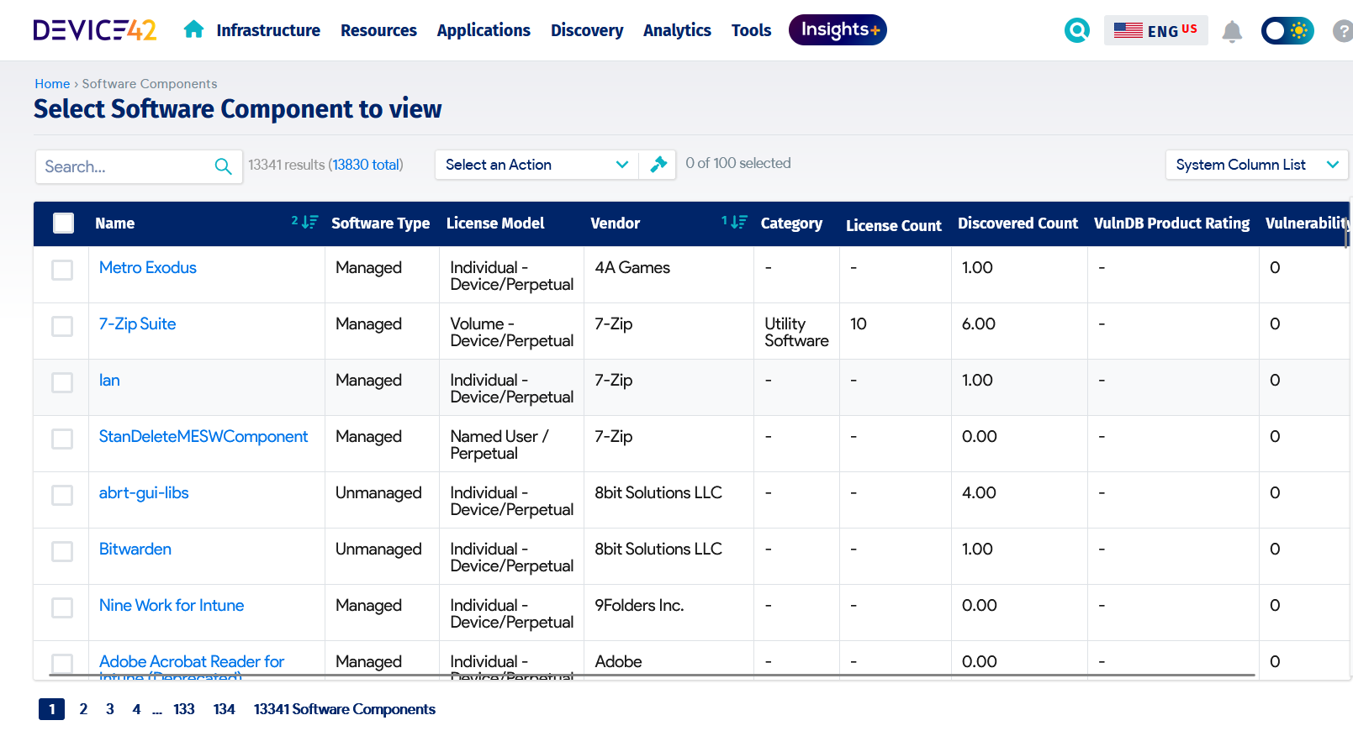Open the Analytics menu
1353x731 pixels.
click(677, 30)
